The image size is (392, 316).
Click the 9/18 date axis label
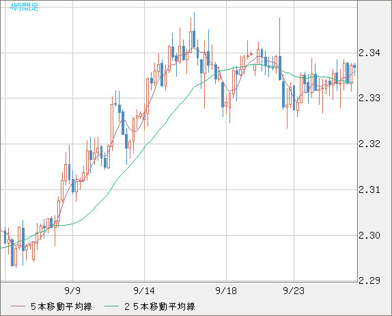pyautogui.click(x=226, y=291)
